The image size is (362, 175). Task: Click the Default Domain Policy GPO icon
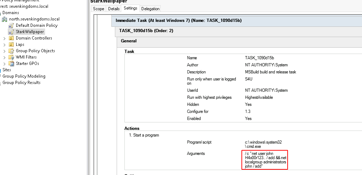[x=11, y=25]
